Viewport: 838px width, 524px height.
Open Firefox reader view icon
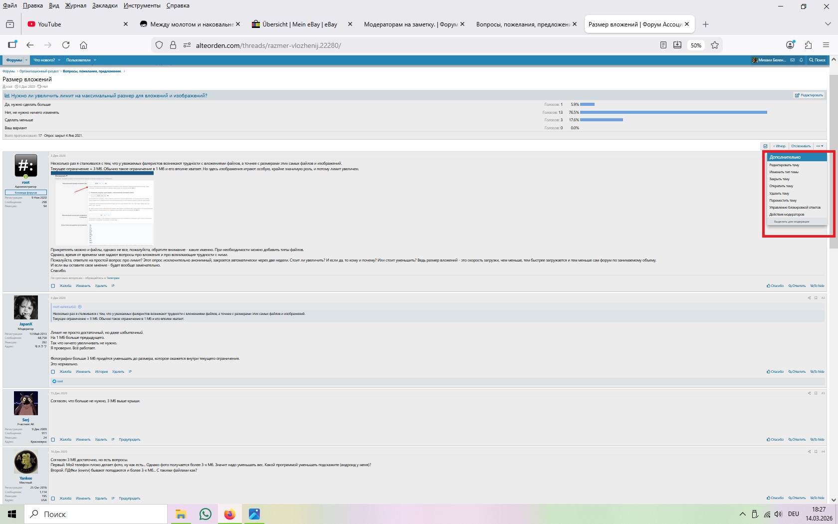point(663,45)
